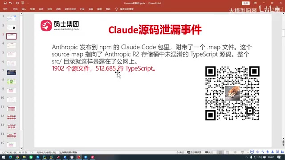Show hidden system tray icons chevron
Screen dimensions: 285x160
[247, 157]
